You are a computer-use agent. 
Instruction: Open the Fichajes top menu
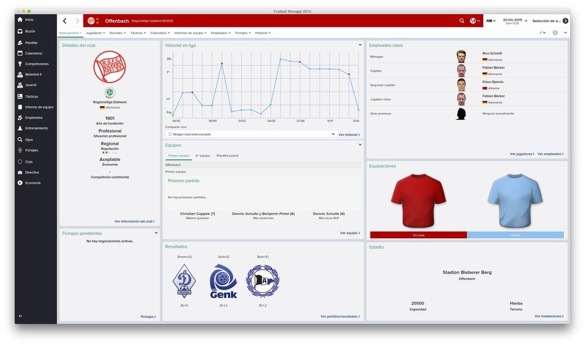click(x=243, y=33)
